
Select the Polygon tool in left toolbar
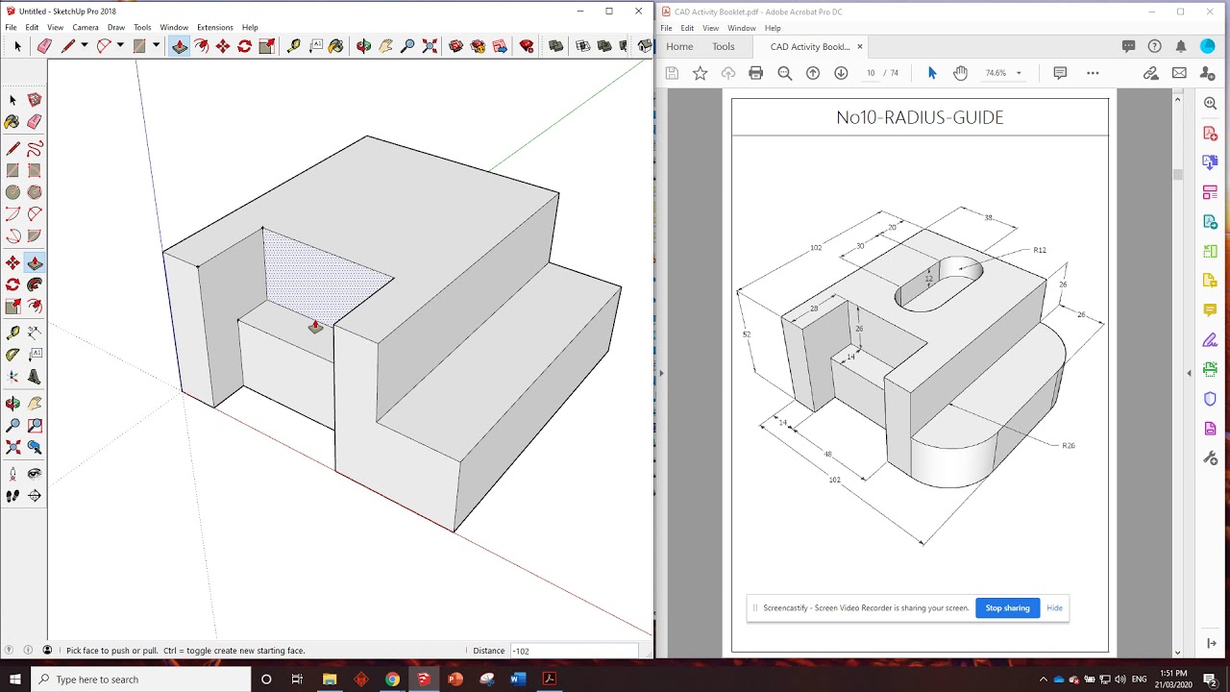pos(35,192)
